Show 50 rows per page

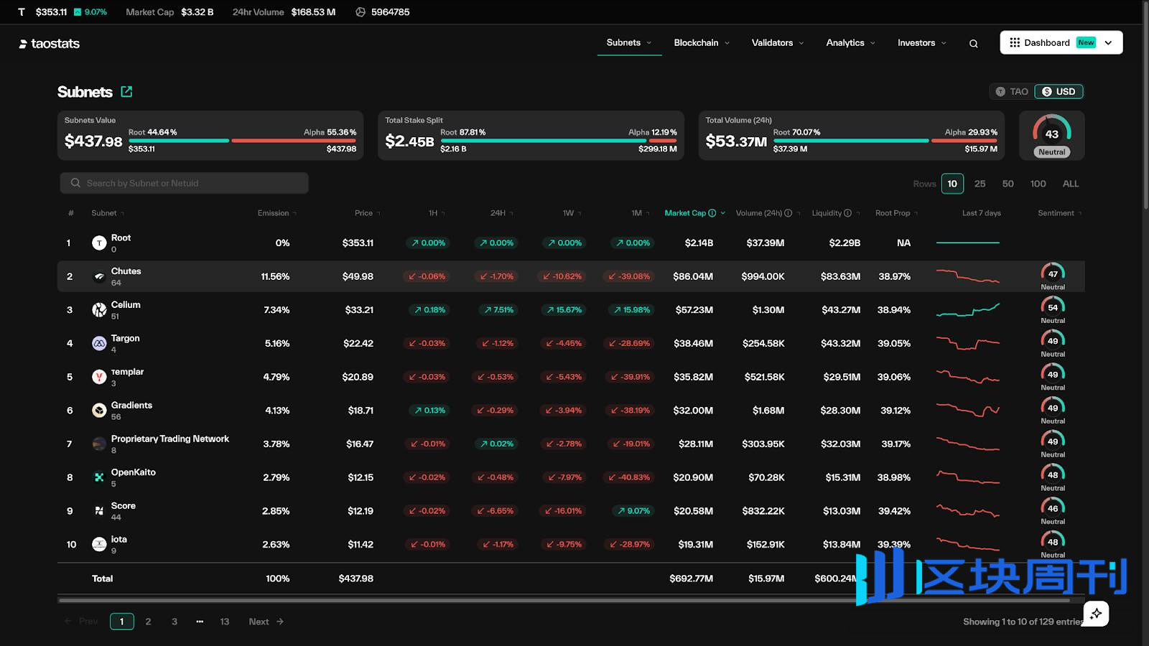tap(1008, 184)
